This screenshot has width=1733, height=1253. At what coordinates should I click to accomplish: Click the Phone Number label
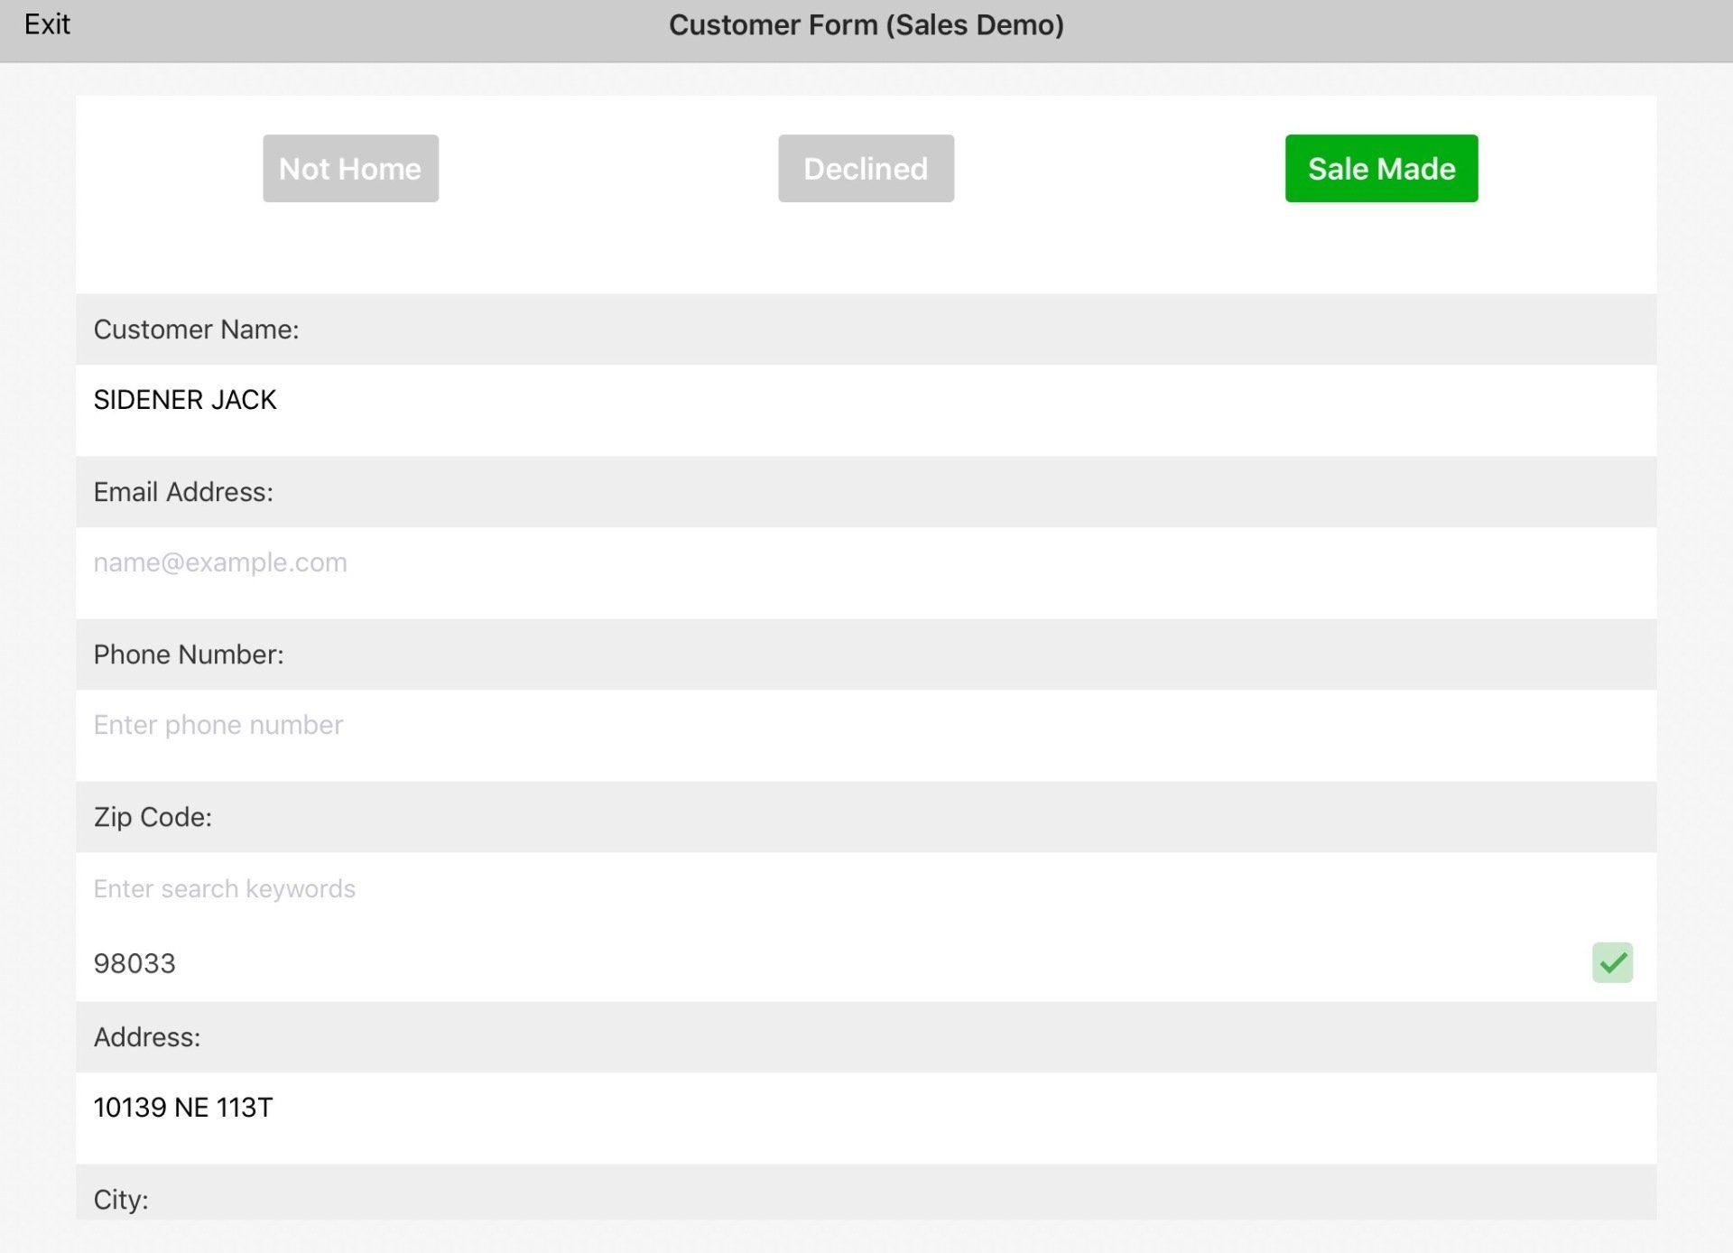[189, 654]
